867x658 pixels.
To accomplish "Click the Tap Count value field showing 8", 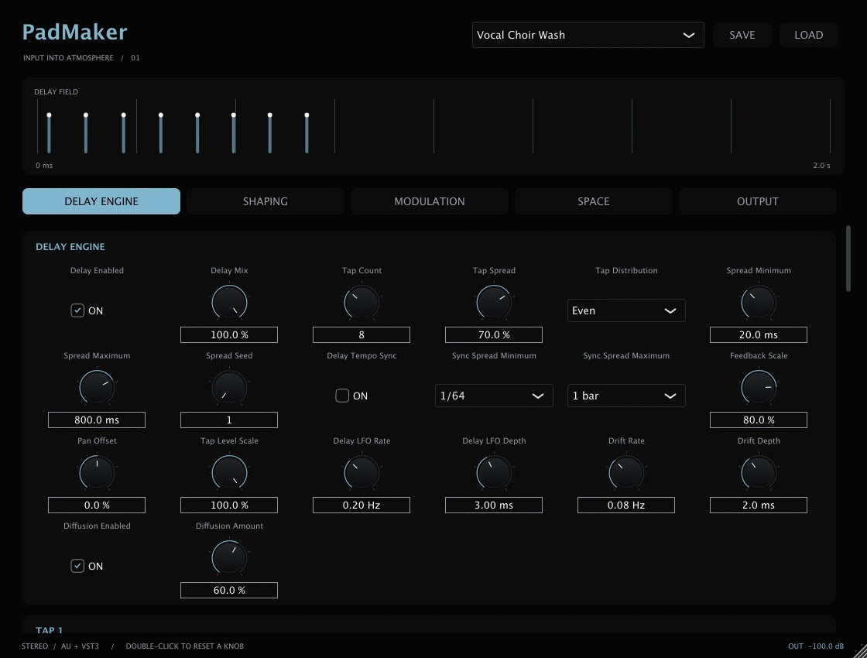I will [x=362, y=334].
